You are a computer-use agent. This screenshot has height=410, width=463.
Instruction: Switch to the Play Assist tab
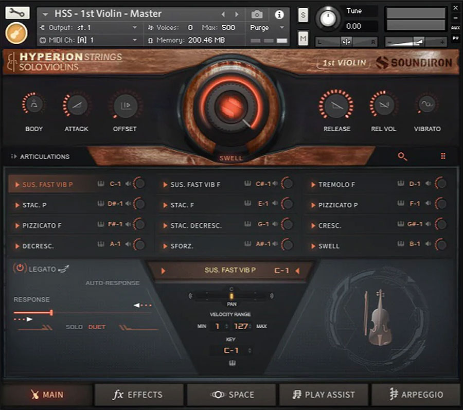[324, 395]
